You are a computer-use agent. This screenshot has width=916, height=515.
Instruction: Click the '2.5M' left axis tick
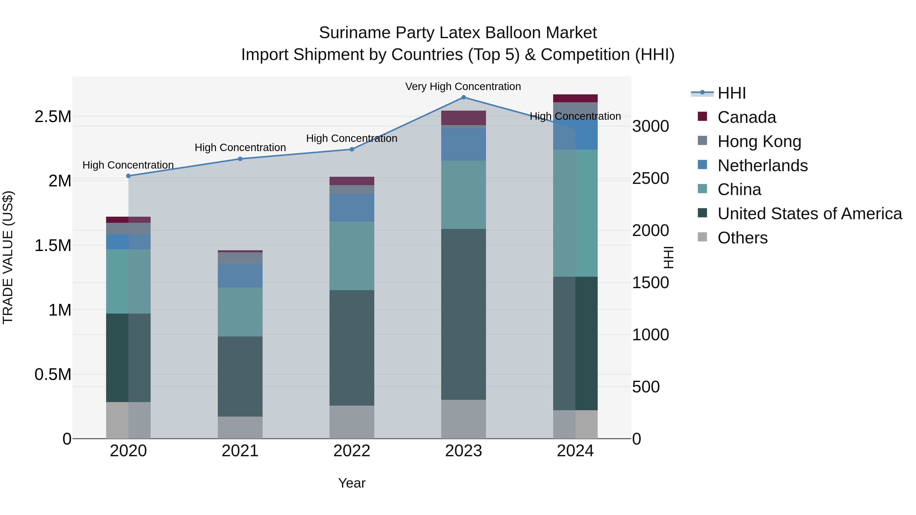[x=53, y=116]
